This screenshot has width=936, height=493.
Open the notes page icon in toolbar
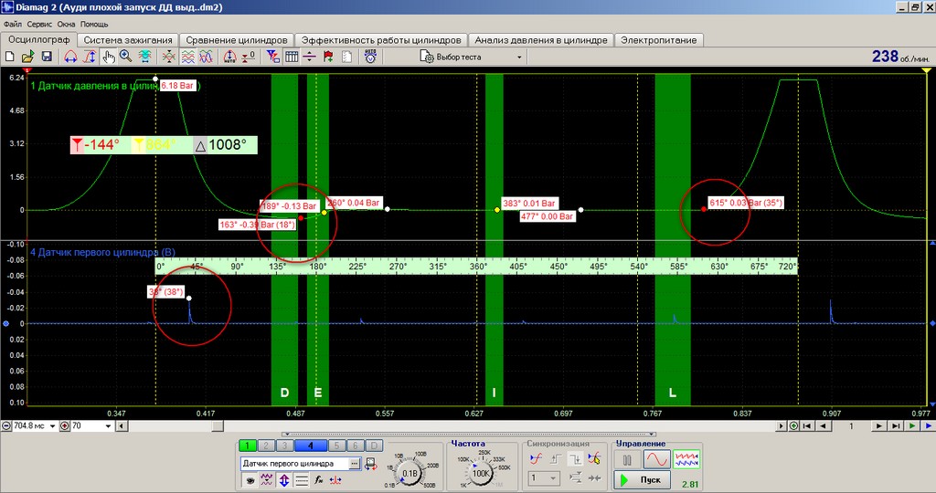point(346,57)
